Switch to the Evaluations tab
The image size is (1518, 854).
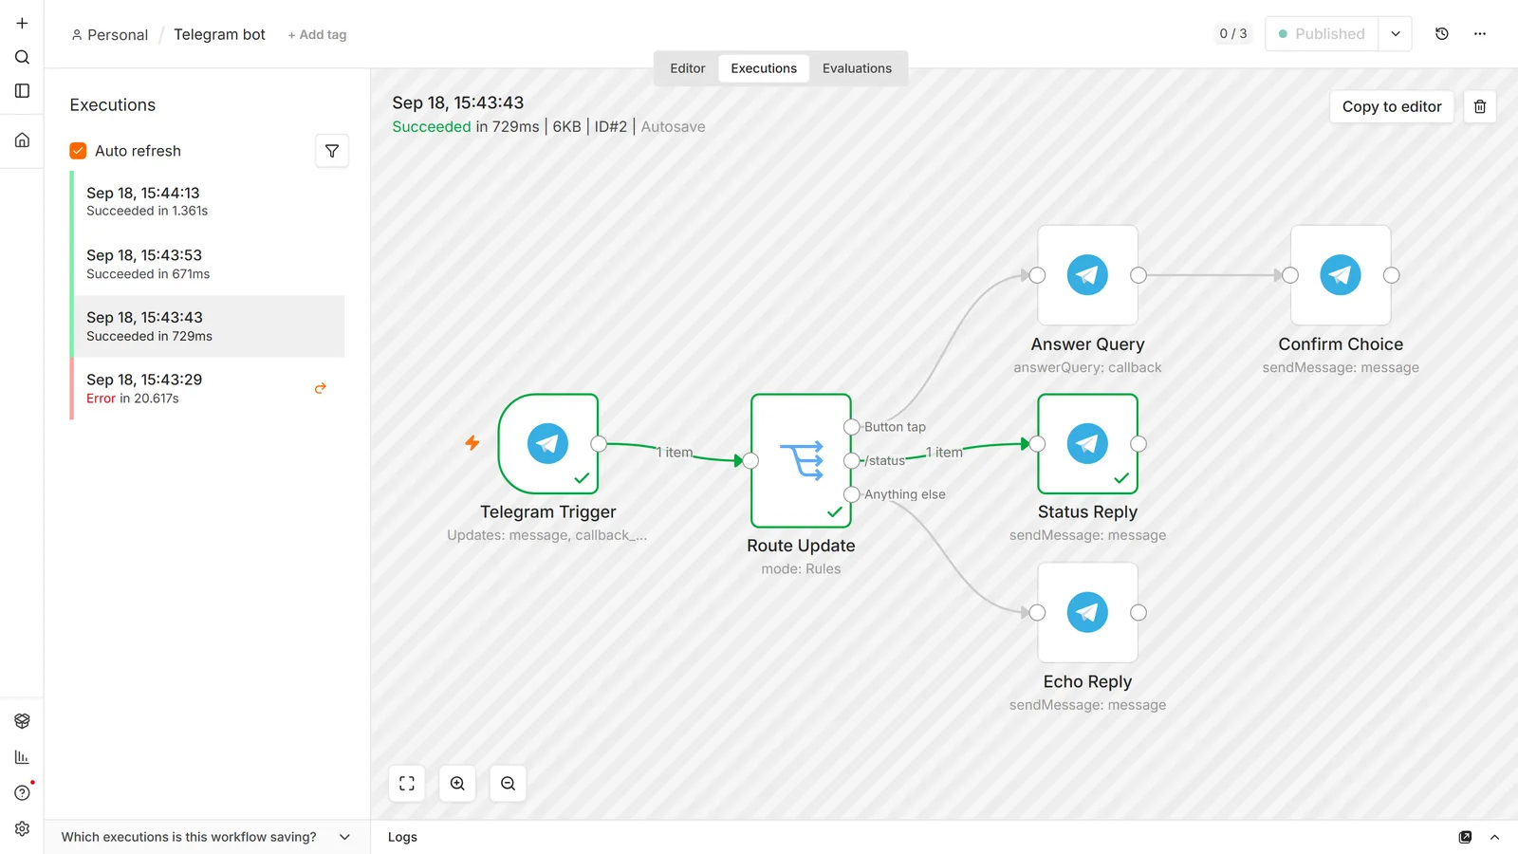[x=857, y=68]
